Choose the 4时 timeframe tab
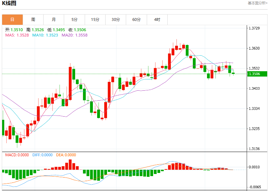The width and height of the screenshot is (269, 191). pyautogui.click(x=157, y=19)
